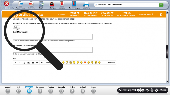Viewport: 170px width, 95px height.
Task: Open the Mail application in the dock
Action: 19,90
